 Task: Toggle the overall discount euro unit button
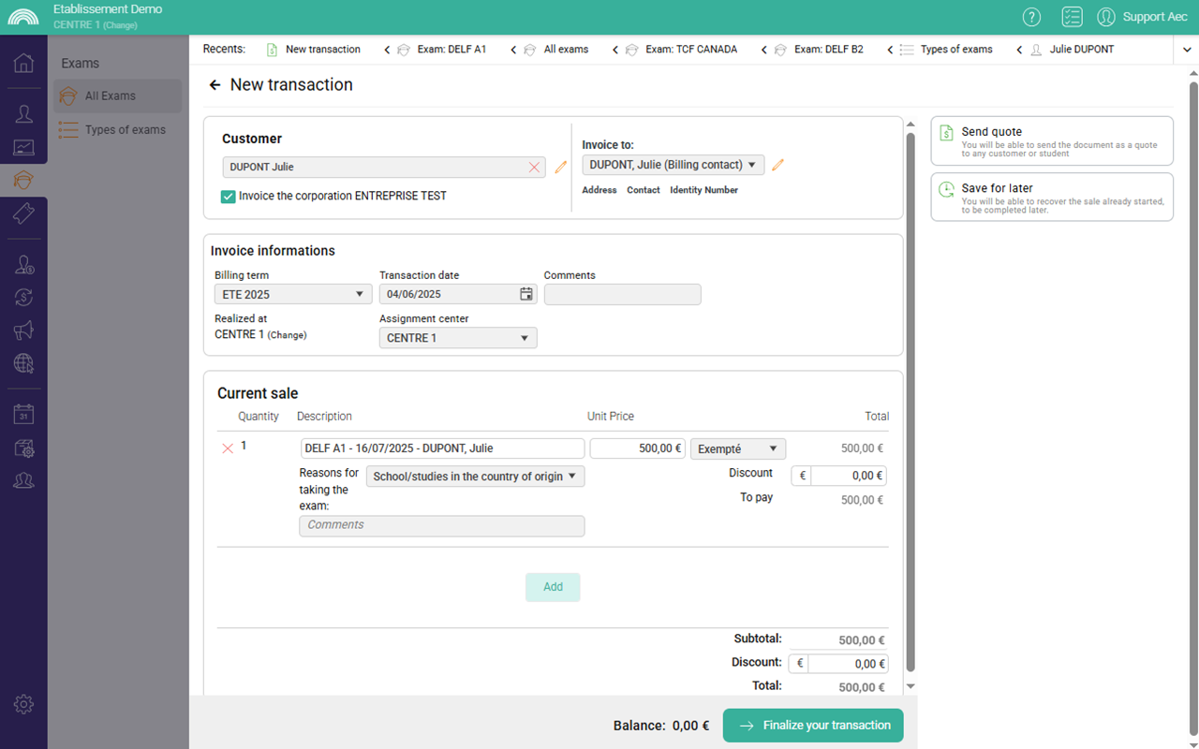pos(798,664)
